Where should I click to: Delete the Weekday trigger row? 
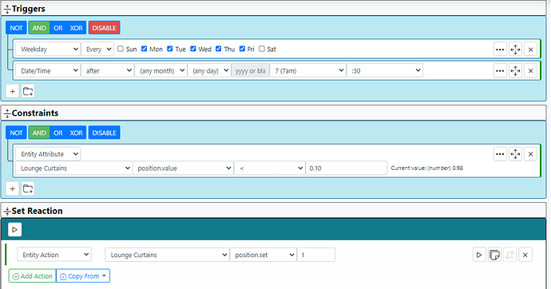click(530, 49)
